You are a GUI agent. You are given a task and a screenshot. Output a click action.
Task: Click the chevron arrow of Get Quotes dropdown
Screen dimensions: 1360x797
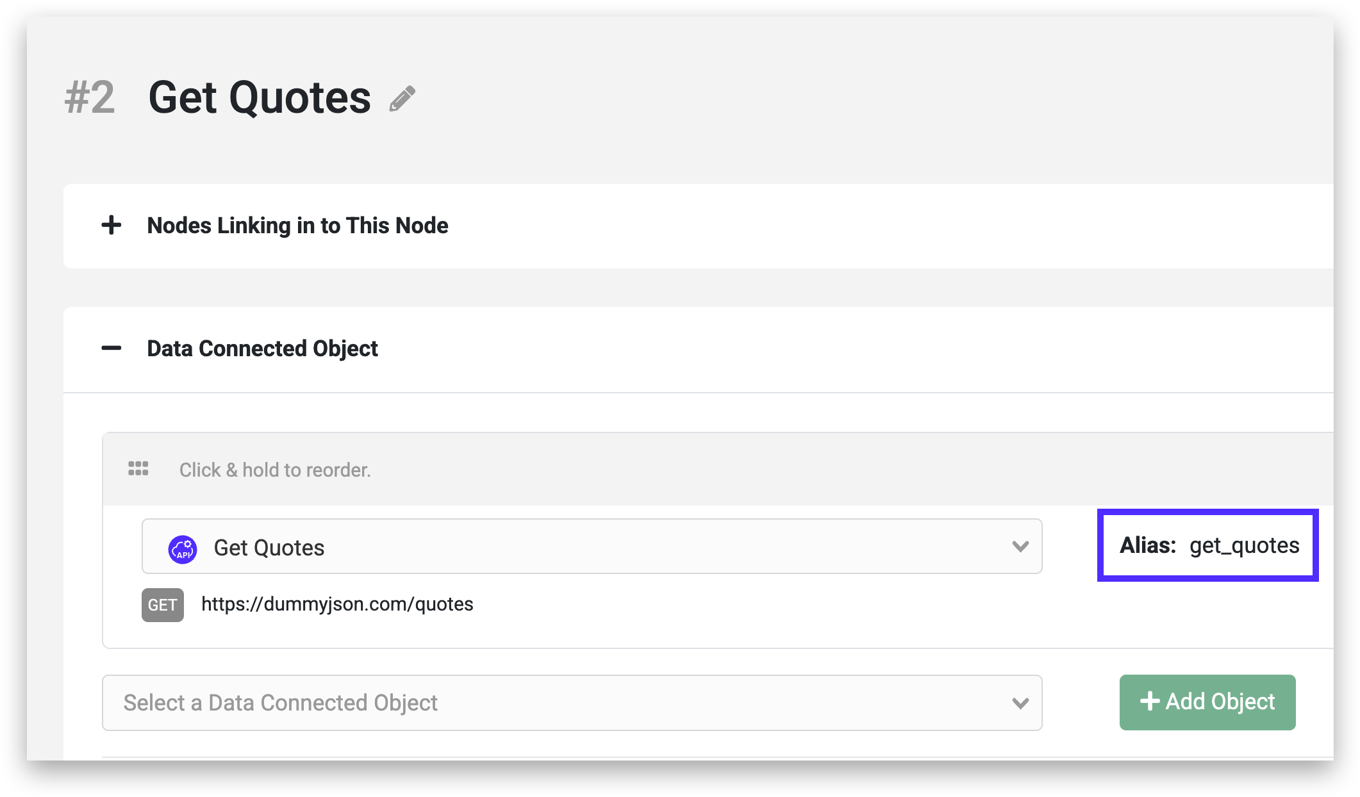point(1020,546)
